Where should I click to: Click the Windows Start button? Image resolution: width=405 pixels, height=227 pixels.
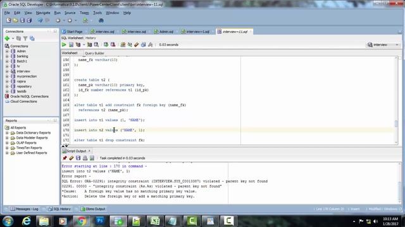8,221
